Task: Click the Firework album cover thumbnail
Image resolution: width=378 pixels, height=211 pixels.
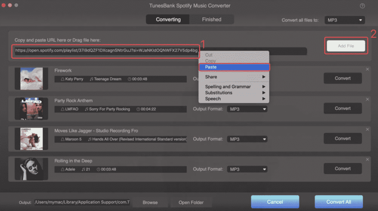Action: pos(31,79)
